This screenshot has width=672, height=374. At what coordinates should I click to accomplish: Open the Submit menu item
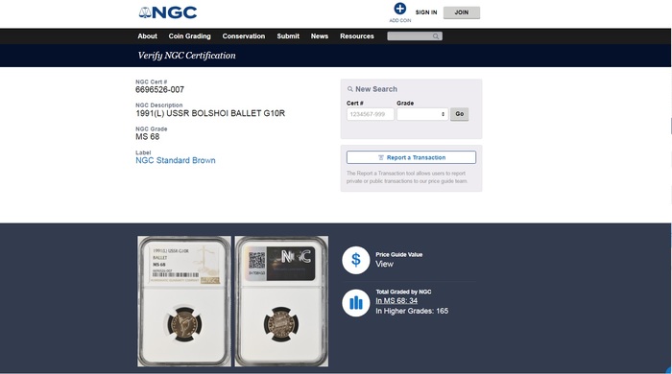288,36
